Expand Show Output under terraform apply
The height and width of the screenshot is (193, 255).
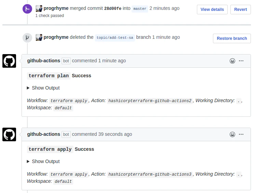click(43, 161)
